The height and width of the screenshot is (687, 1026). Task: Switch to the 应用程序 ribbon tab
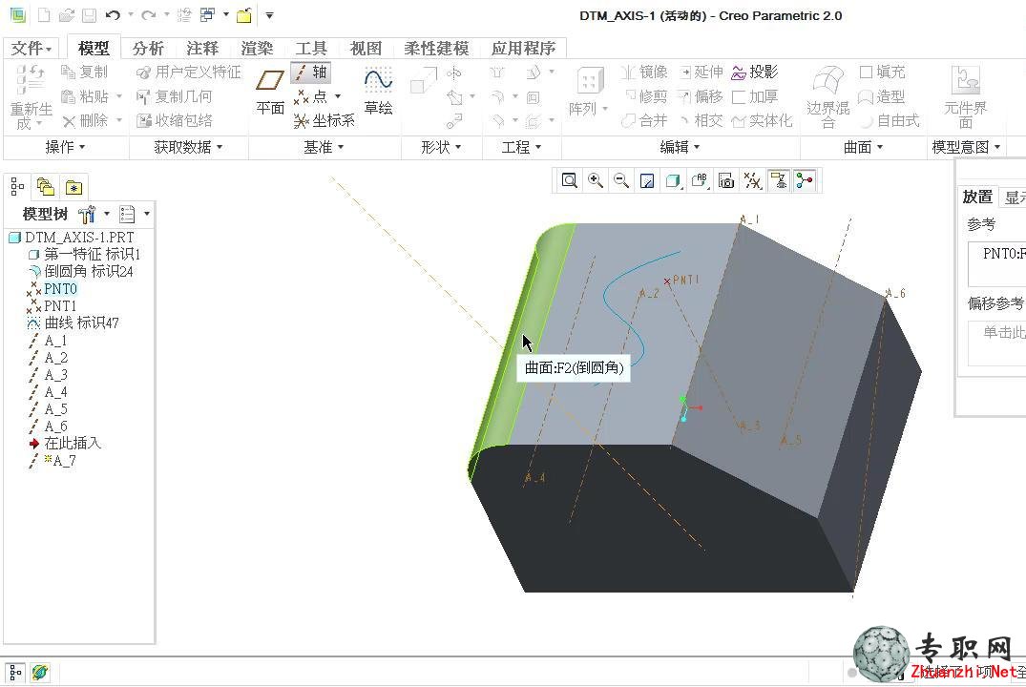(523, 48)
